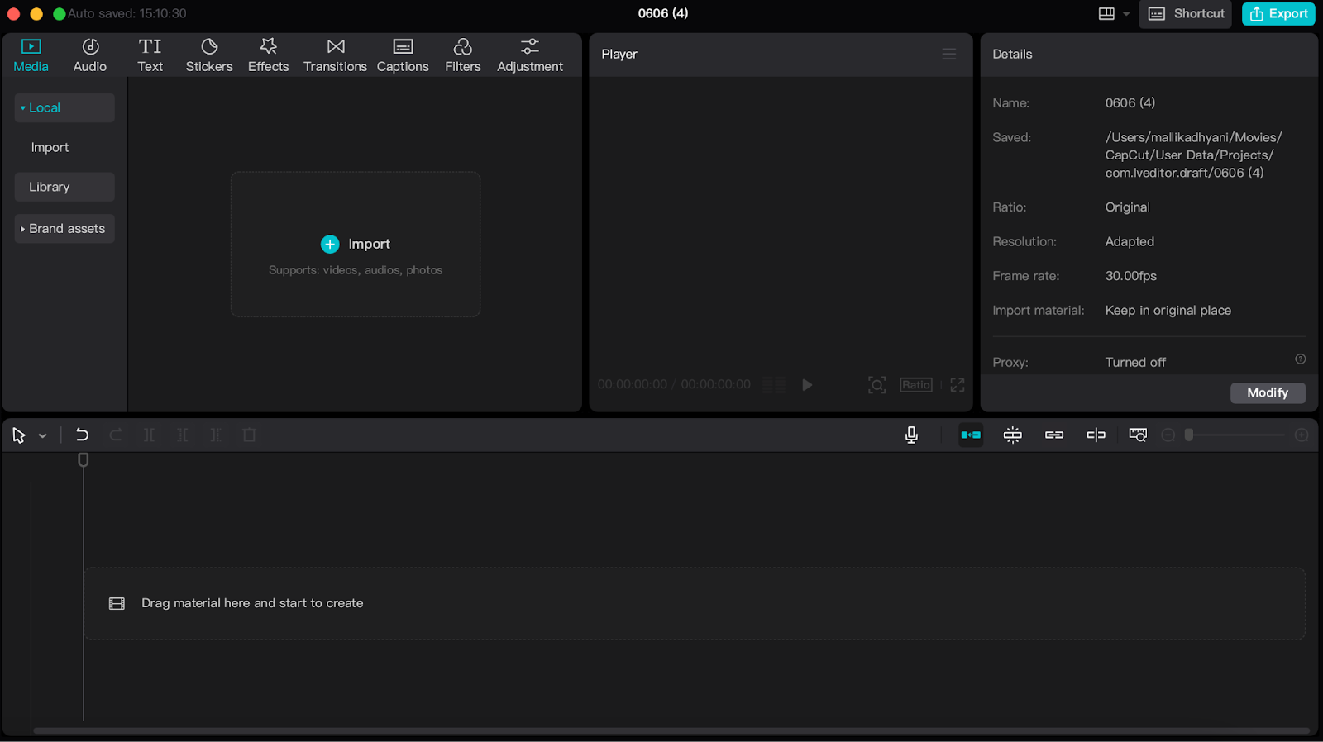Open the Library section
This screenshot has width=1323, height=742.
click(64, 187)
